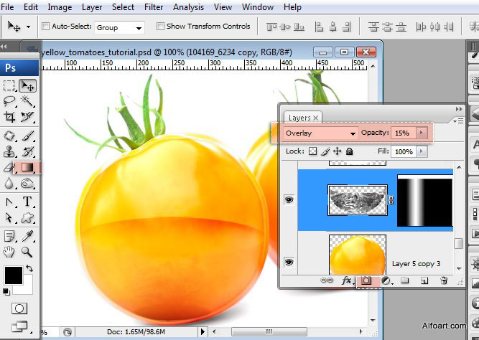Click the black-white gradient layer mask thumbnail
Viewport: 479px width, 340px height.
pos(424,201)
